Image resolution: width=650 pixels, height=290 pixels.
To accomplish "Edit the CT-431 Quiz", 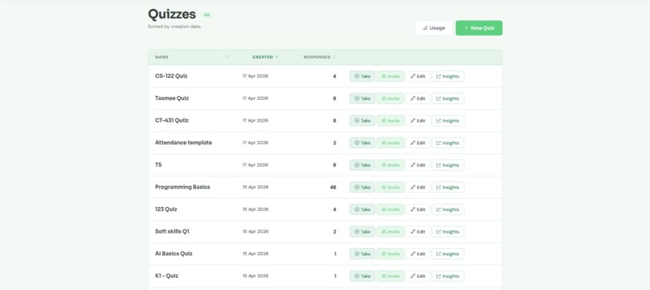I will point(418,121).
